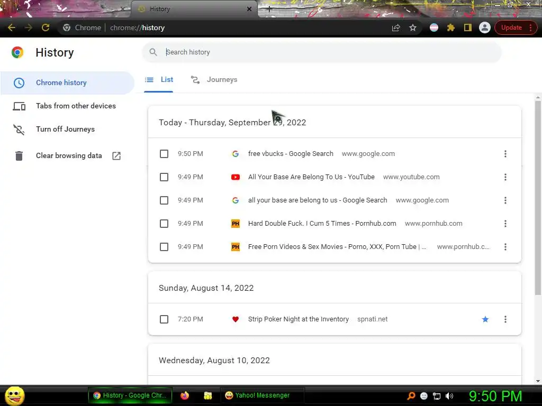542x406 pixels.
Task: Check the box for free vbucks Google Search
Action: click(164, 154)
